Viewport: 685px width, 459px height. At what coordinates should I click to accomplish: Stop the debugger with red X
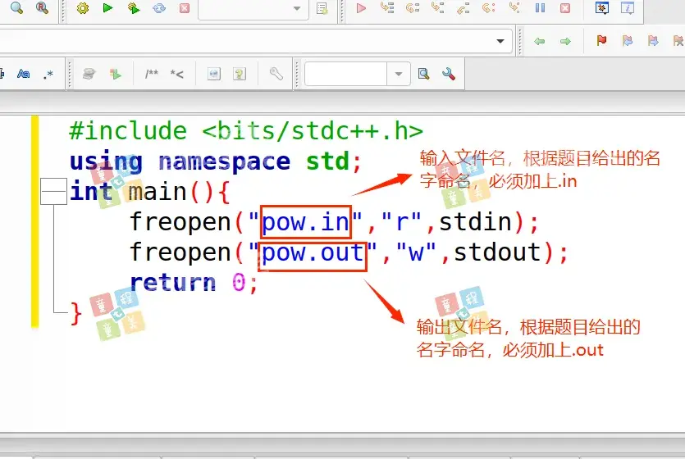tap(565, 8)
